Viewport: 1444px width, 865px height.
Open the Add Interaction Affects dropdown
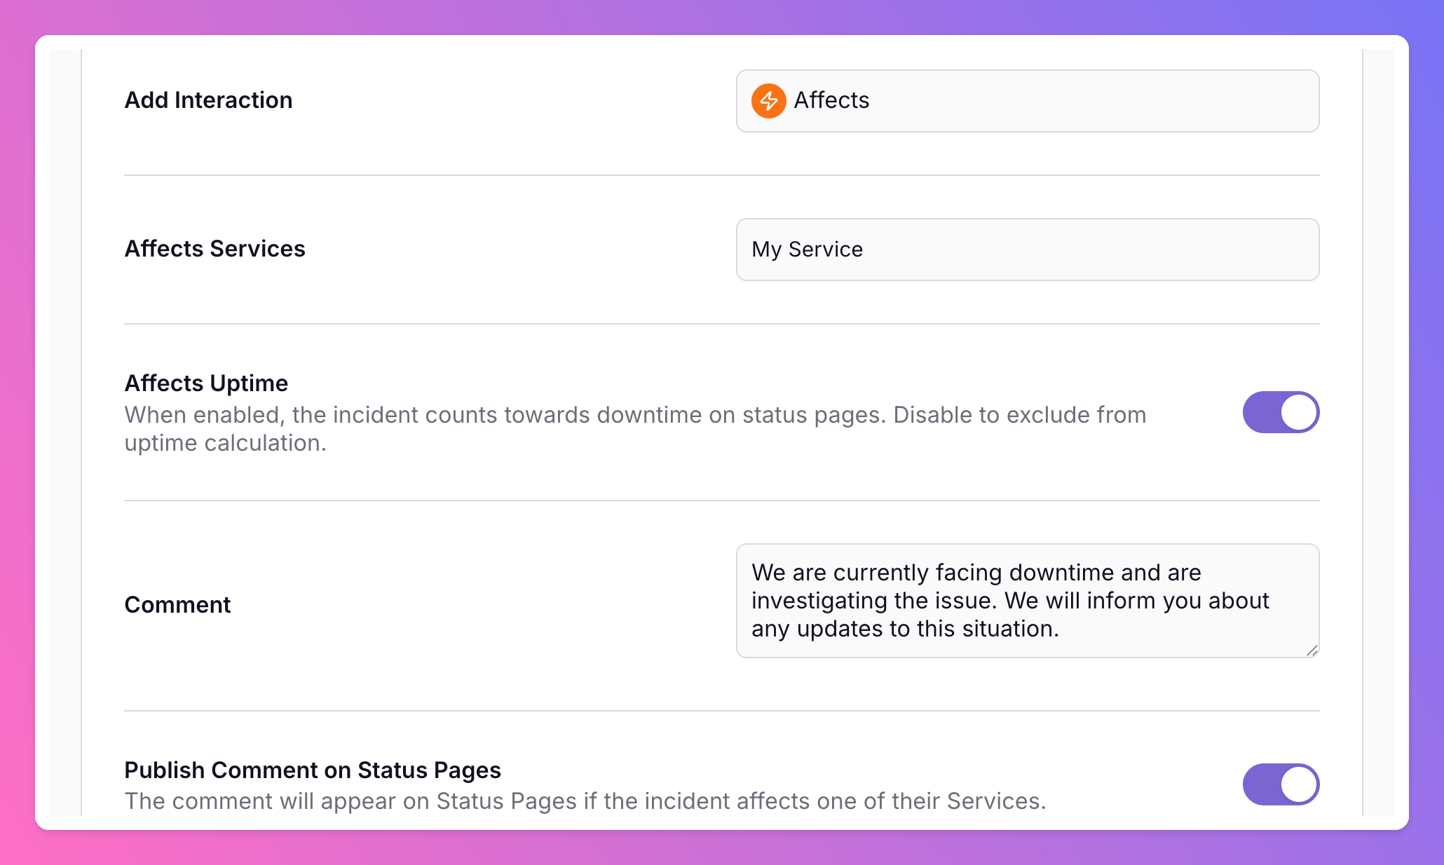tap(1028, 100)
